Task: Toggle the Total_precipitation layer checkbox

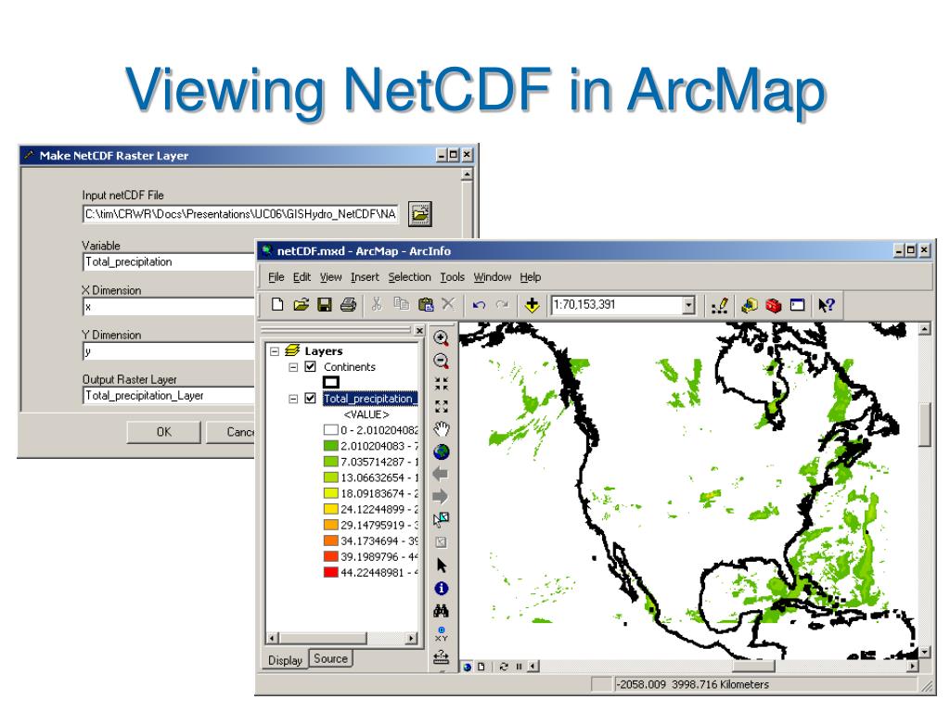Action: point(310,399)
